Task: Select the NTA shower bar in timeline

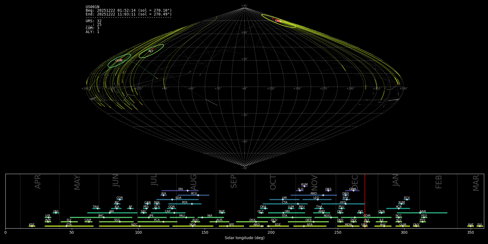Action: pyautogui.click(x=310, y=226)
